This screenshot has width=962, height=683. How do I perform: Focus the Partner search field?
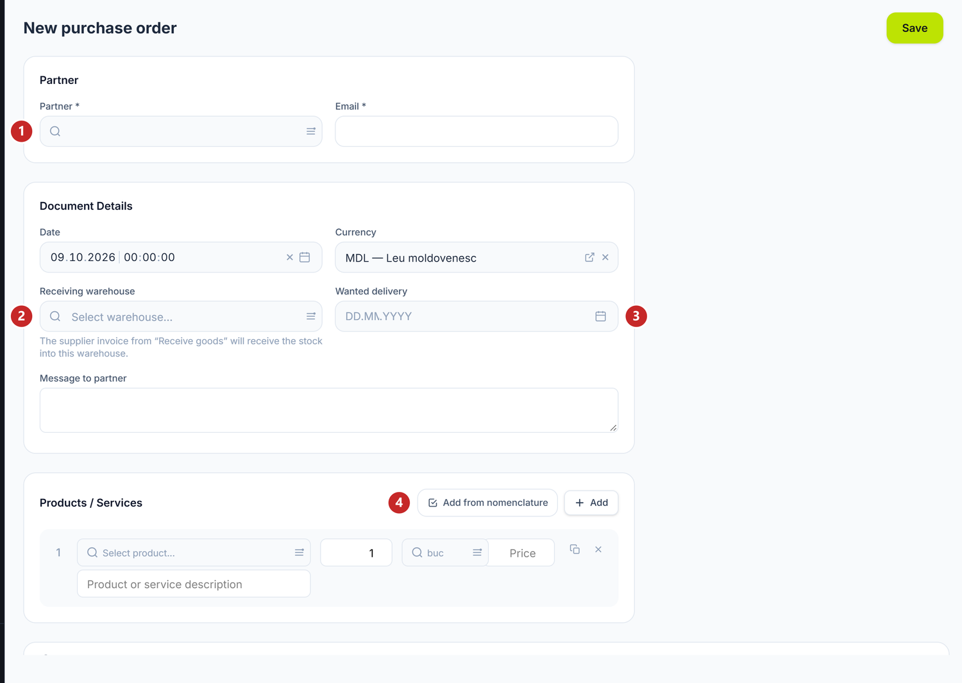(x=181, y=131)
